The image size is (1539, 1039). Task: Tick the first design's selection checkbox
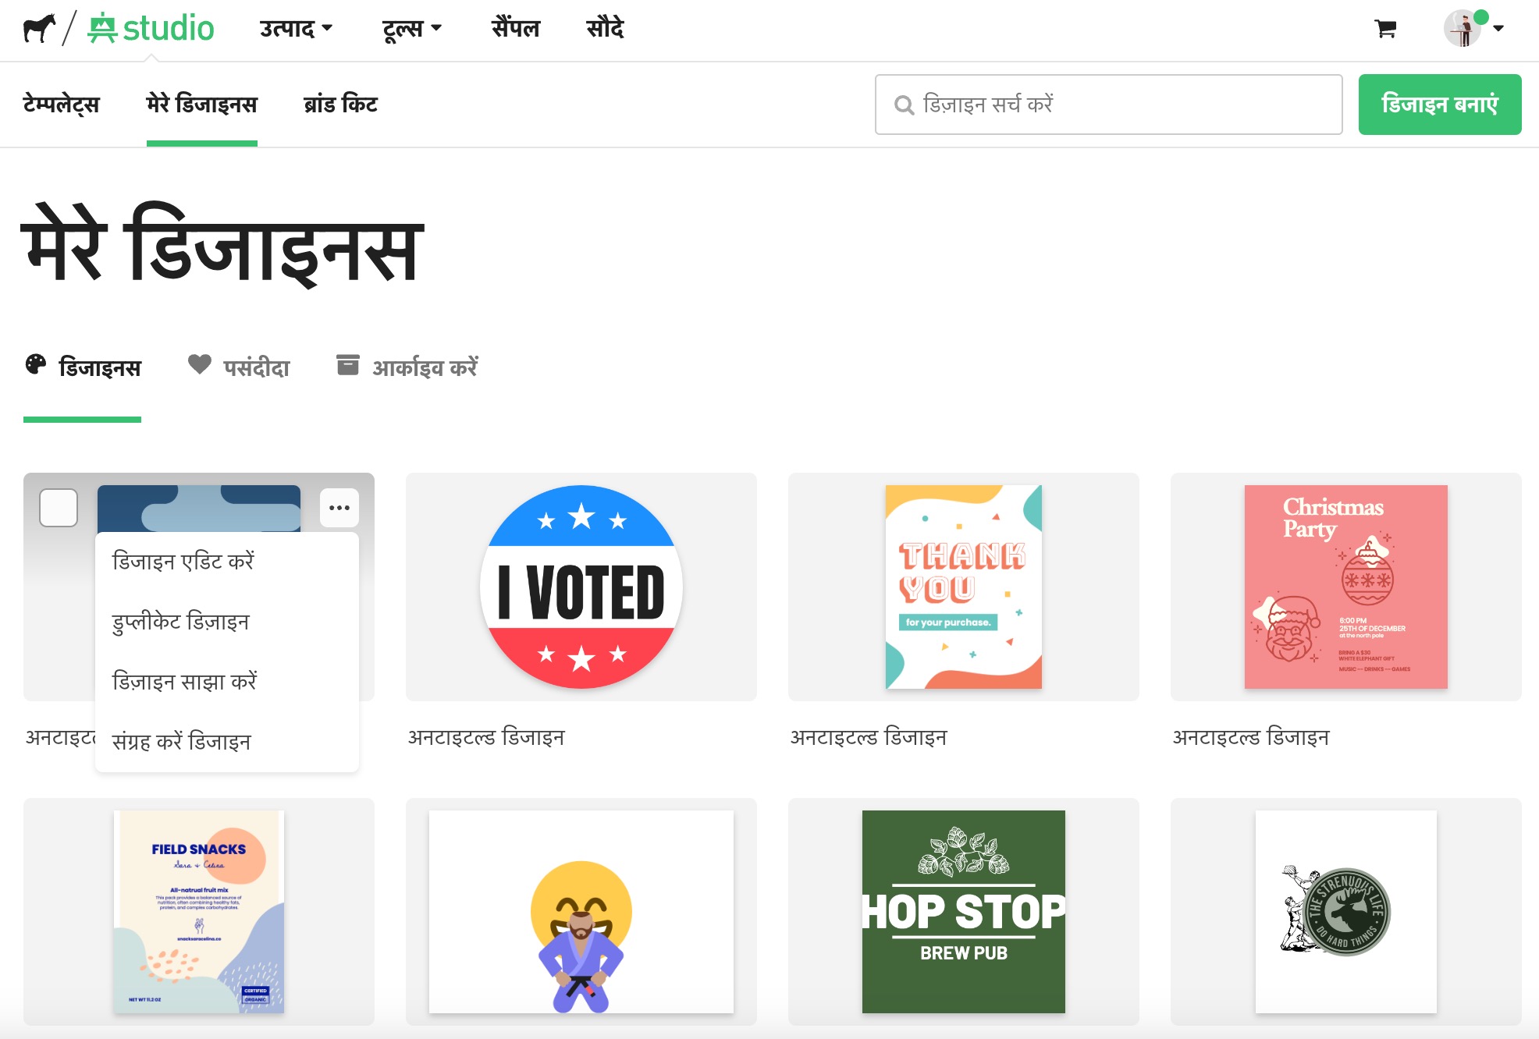pyautogui.click(x=59, y=508)
